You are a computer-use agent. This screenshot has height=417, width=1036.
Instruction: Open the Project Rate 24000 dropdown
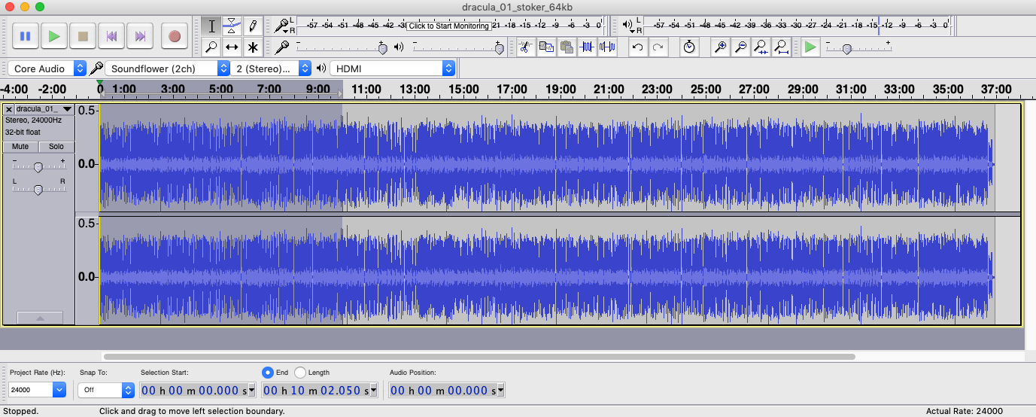(x=37, y=390)
